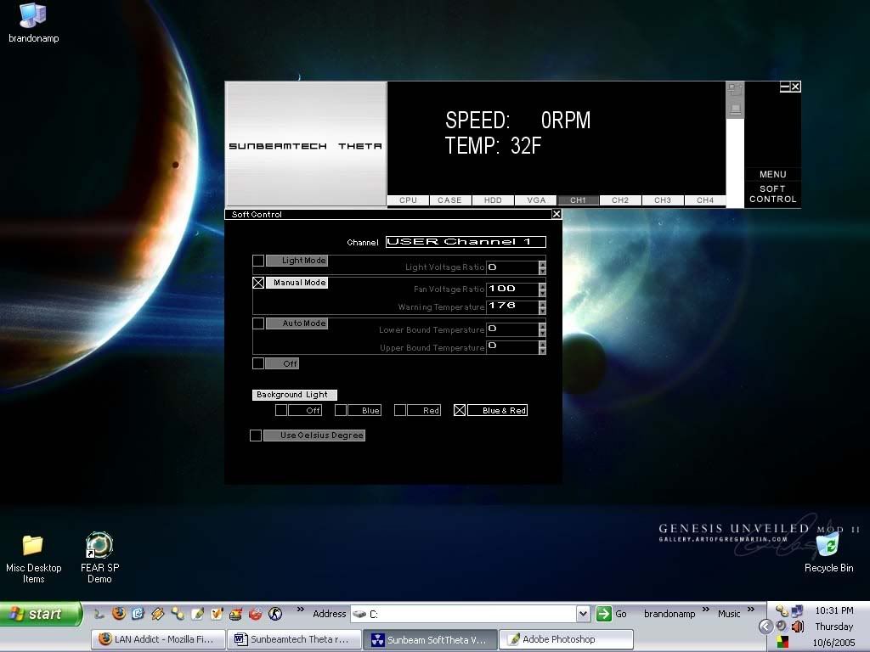Adjust the Warning Temperature spinner arrows

tap(542, 307)
